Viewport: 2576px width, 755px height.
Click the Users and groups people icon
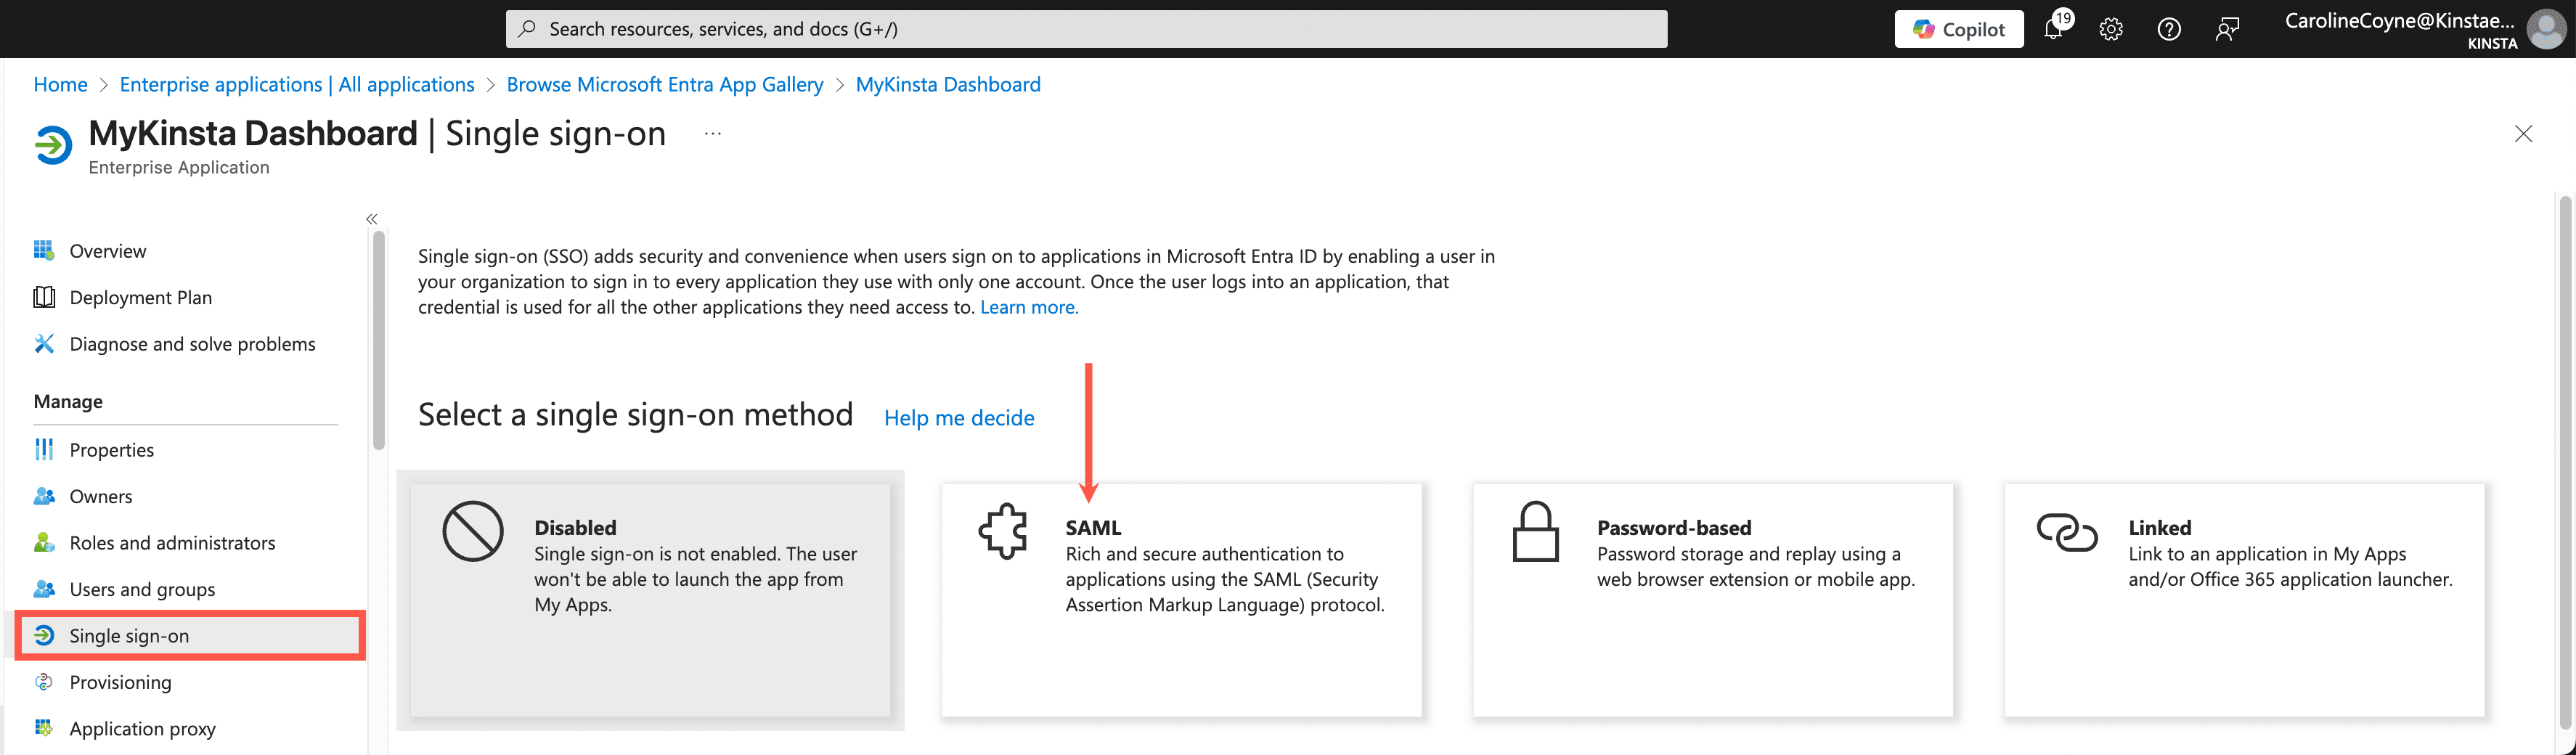click(44, 589)
